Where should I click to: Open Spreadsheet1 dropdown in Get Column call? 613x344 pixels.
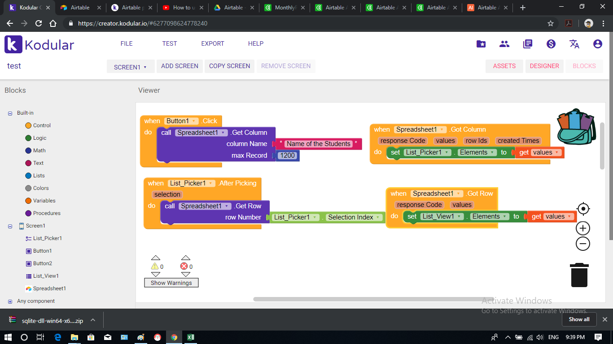(x=223, y=133)
